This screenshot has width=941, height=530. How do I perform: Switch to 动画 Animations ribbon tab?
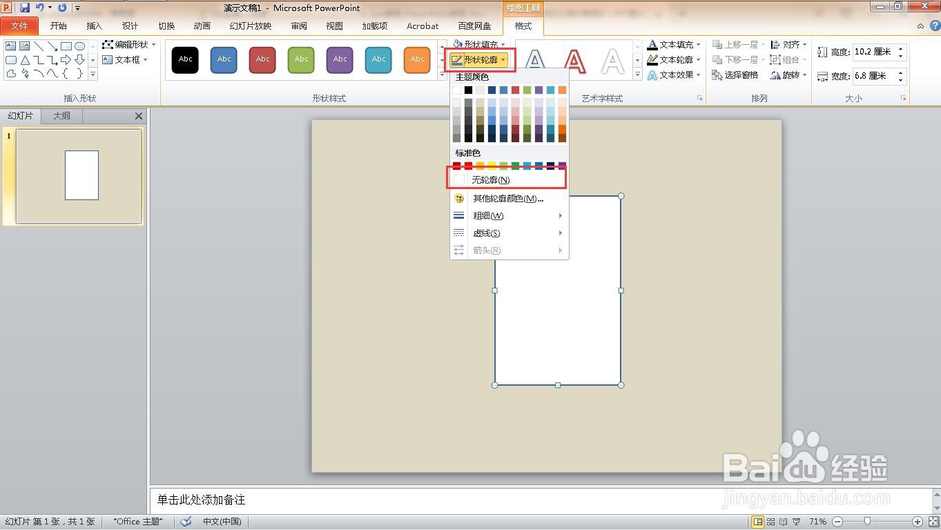pyautogui.click(x=202, y=26)
